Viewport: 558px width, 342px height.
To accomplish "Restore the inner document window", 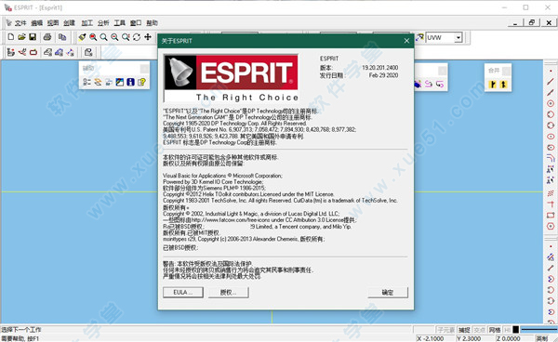I will click(x=532, y=22).
